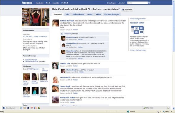Click Alle anzeigen link under Mitglieder
This screenshot has width=175, height=113.
[x=45, y=70]
